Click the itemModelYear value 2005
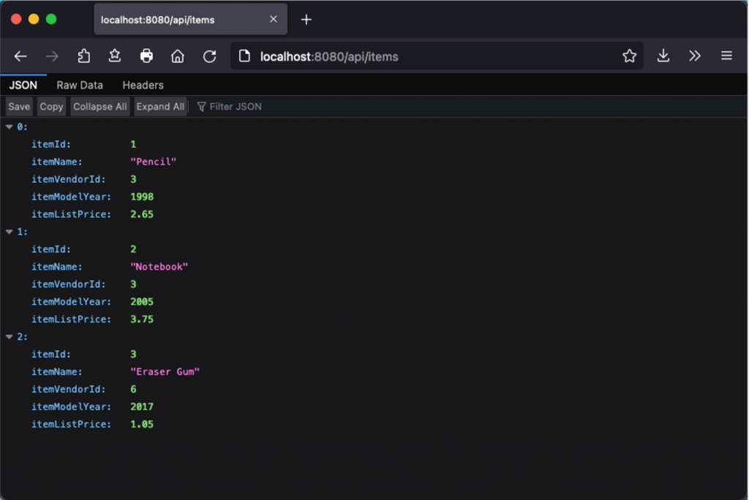Image resolution: width=749 pixels, height=500 pixels. [142, 302]
